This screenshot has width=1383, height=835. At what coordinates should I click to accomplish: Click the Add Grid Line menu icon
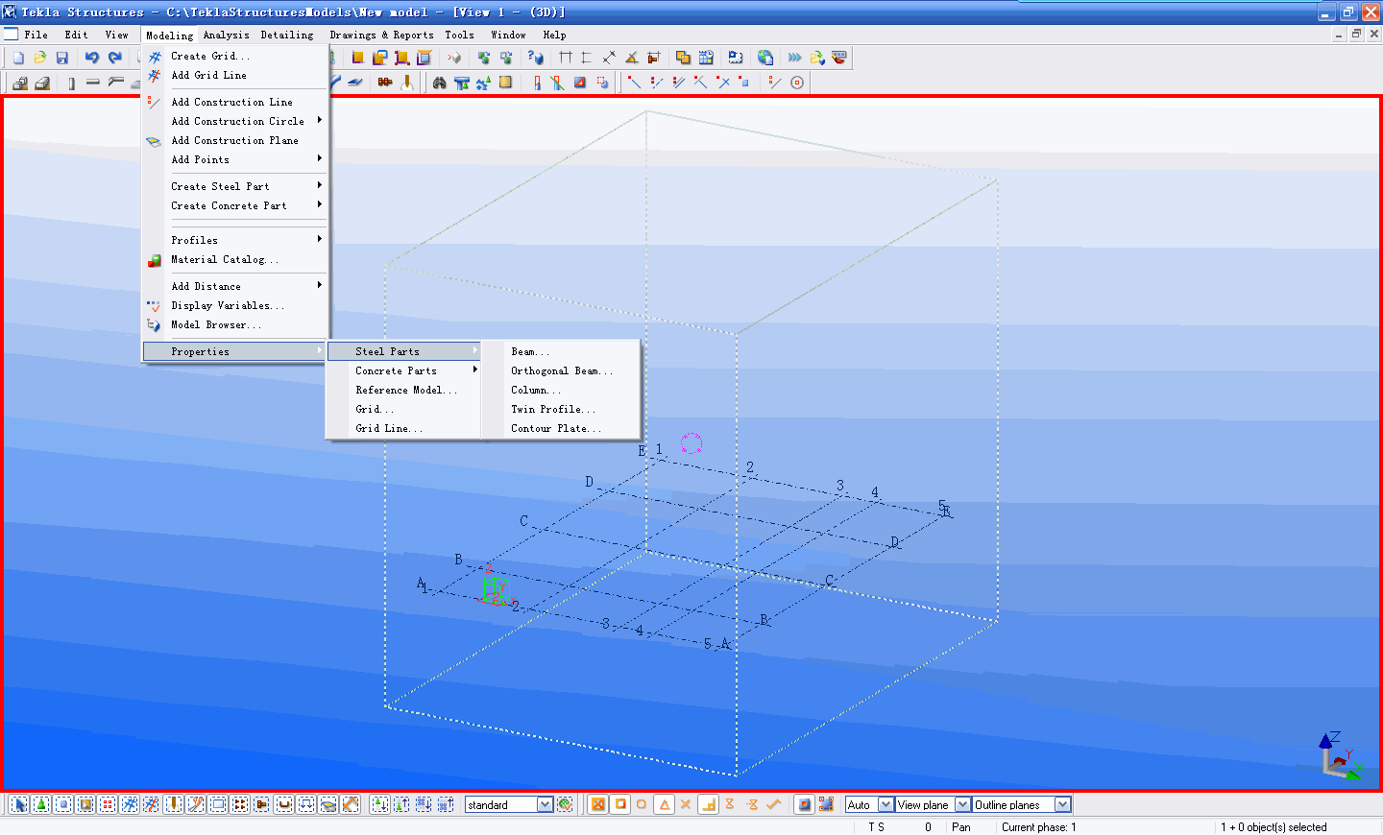tap(154, 75)
